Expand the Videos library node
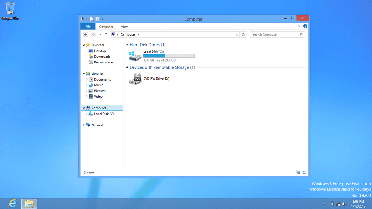The width and height of the screenshot is (372, 209). pyautogui.click(x=87, y=96)
